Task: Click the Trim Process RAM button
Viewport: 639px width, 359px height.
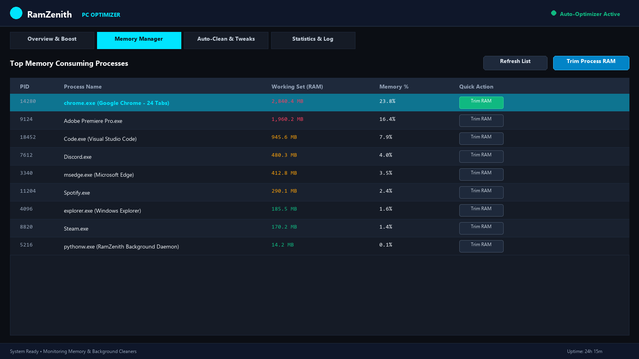Action: click(591, 63)
